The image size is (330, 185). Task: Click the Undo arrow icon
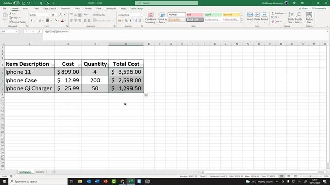tap(28, 3)
